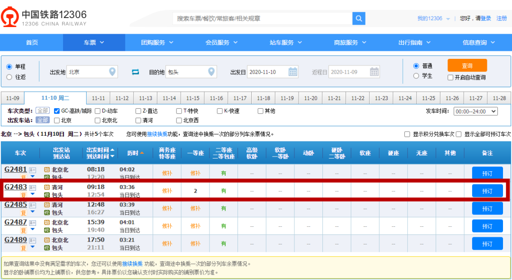512x280 pixels.
Task: Click the orange 查询 search button
Action: 467,65
